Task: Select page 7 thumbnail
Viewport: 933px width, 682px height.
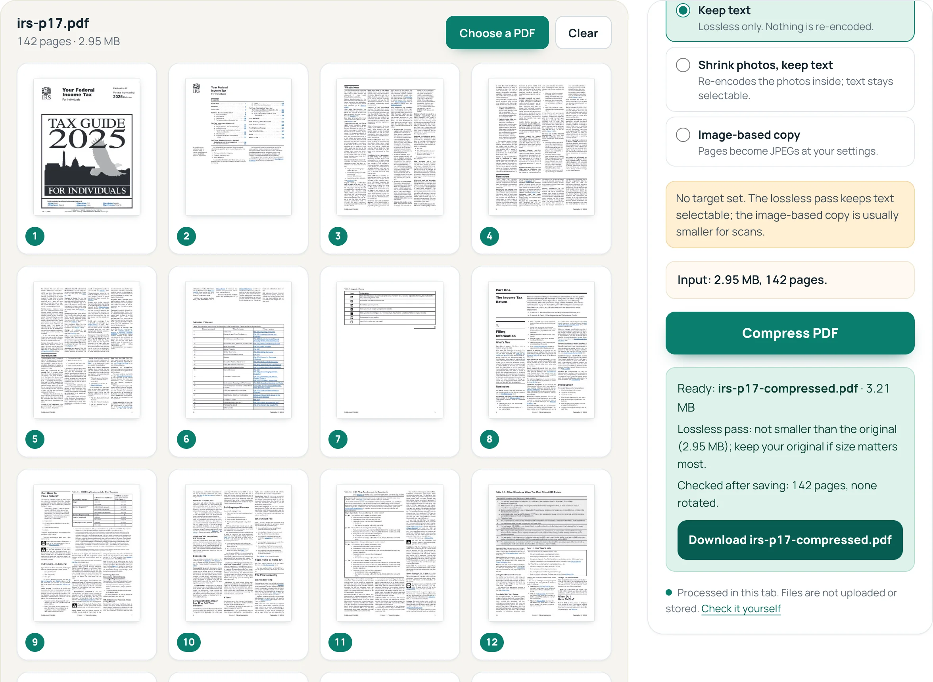Action: [x=390, y=350]
